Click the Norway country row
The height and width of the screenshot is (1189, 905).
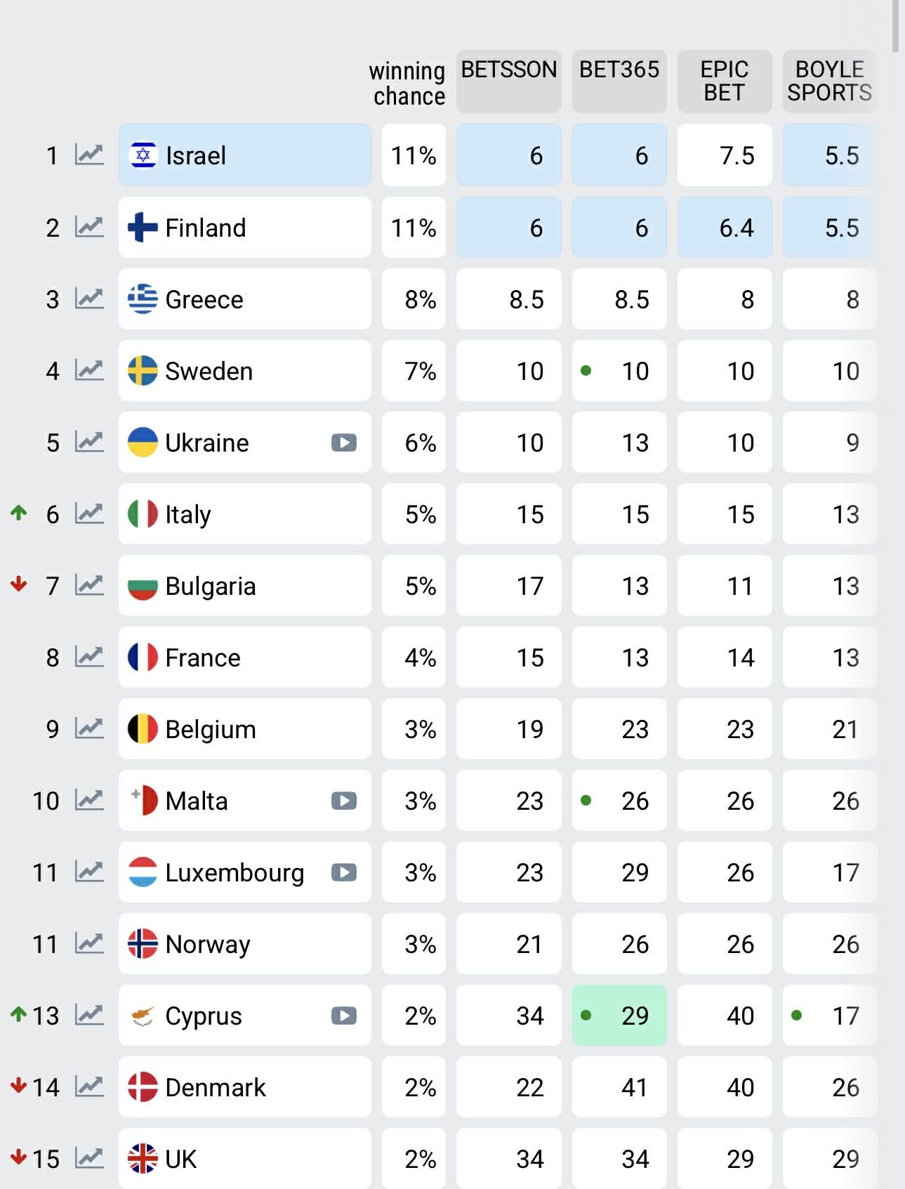coord(244,944)
